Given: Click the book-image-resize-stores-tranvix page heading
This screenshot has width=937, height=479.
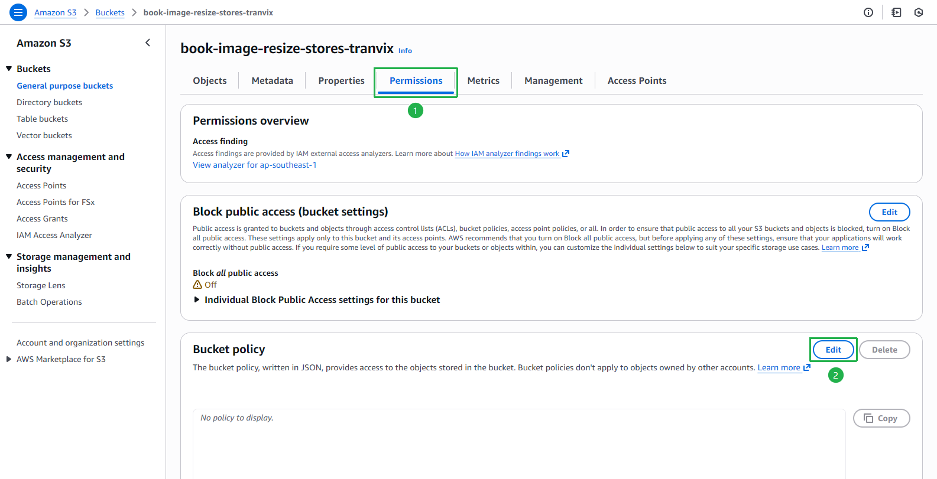Looking at the screenshot, I should [x=287, y=48].
